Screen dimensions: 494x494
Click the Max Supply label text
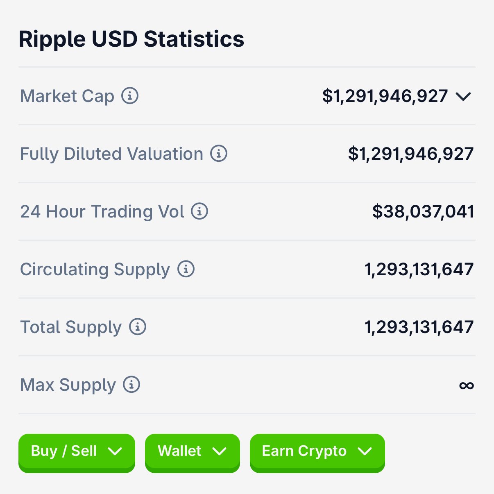[68, 385]
